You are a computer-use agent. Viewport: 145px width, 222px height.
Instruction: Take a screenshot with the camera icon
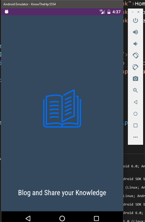coord(135,79)
